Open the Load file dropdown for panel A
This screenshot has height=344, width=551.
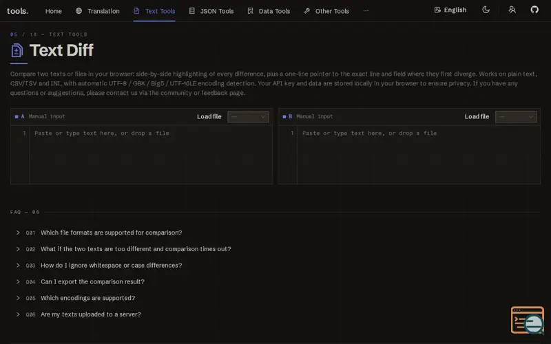point(248,116)
